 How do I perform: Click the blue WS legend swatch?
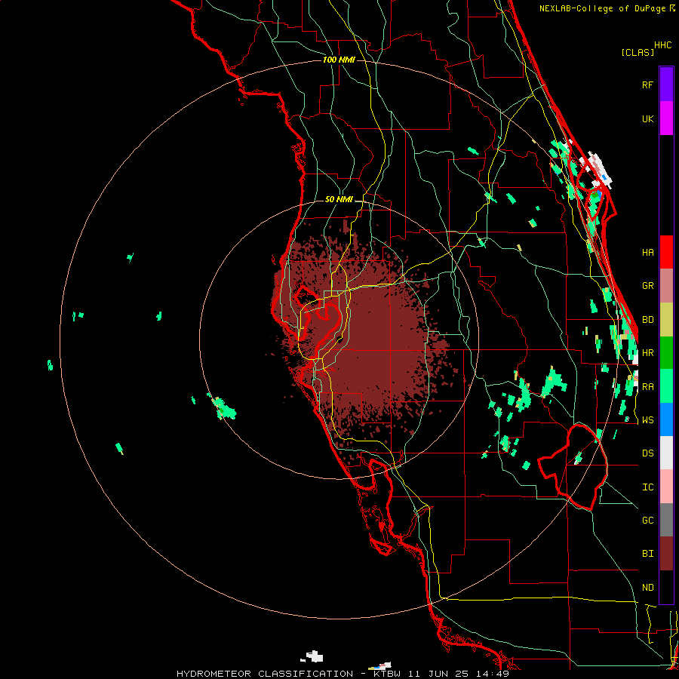coord(666,419)
